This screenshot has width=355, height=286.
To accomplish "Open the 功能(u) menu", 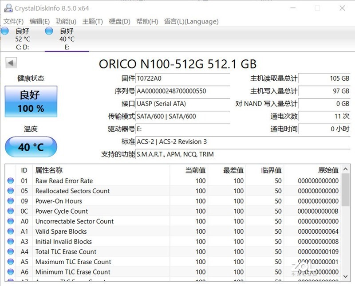I will [x=65, y=21].
